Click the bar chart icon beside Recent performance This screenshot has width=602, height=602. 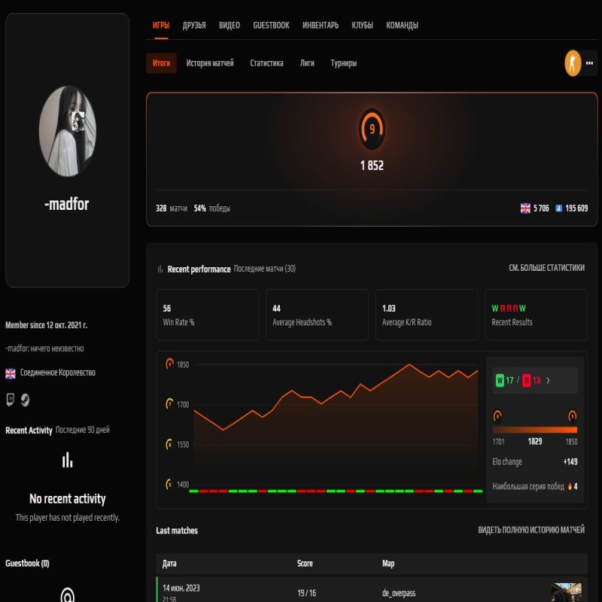(160, 269)
